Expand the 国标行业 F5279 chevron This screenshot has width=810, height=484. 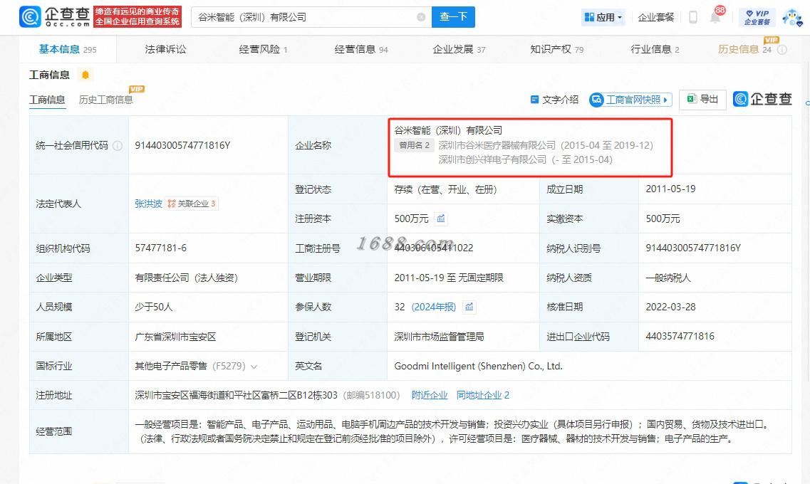click(x=254, y=367)
